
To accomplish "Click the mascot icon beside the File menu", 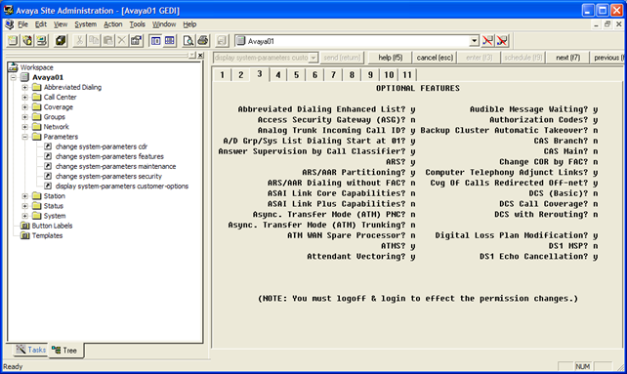I will coord(10,24).
